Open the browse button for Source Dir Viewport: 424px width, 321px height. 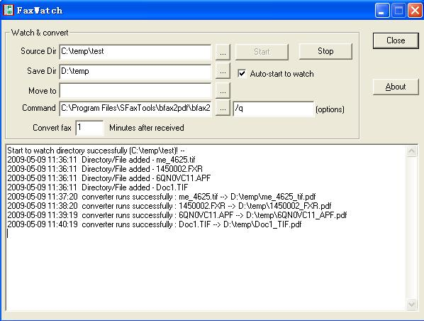tap(223, 52)
